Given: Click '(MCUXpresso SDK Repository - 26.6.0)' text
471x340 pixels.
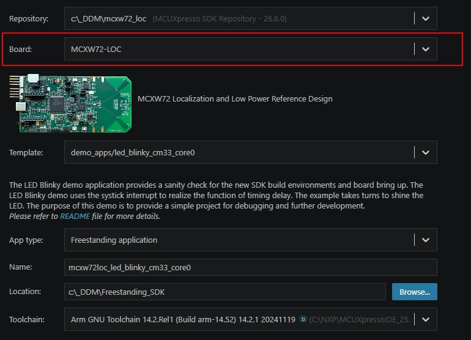Looking at the screenshot, I should point(220,18).
